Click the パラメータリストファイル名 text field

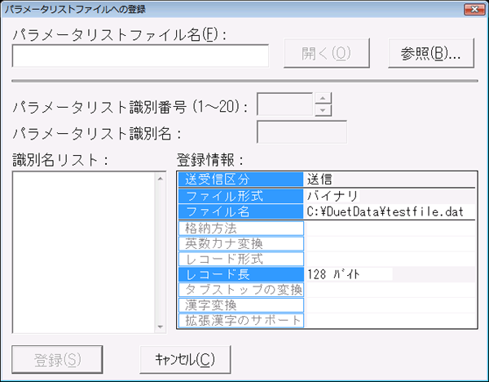[140, 55]
